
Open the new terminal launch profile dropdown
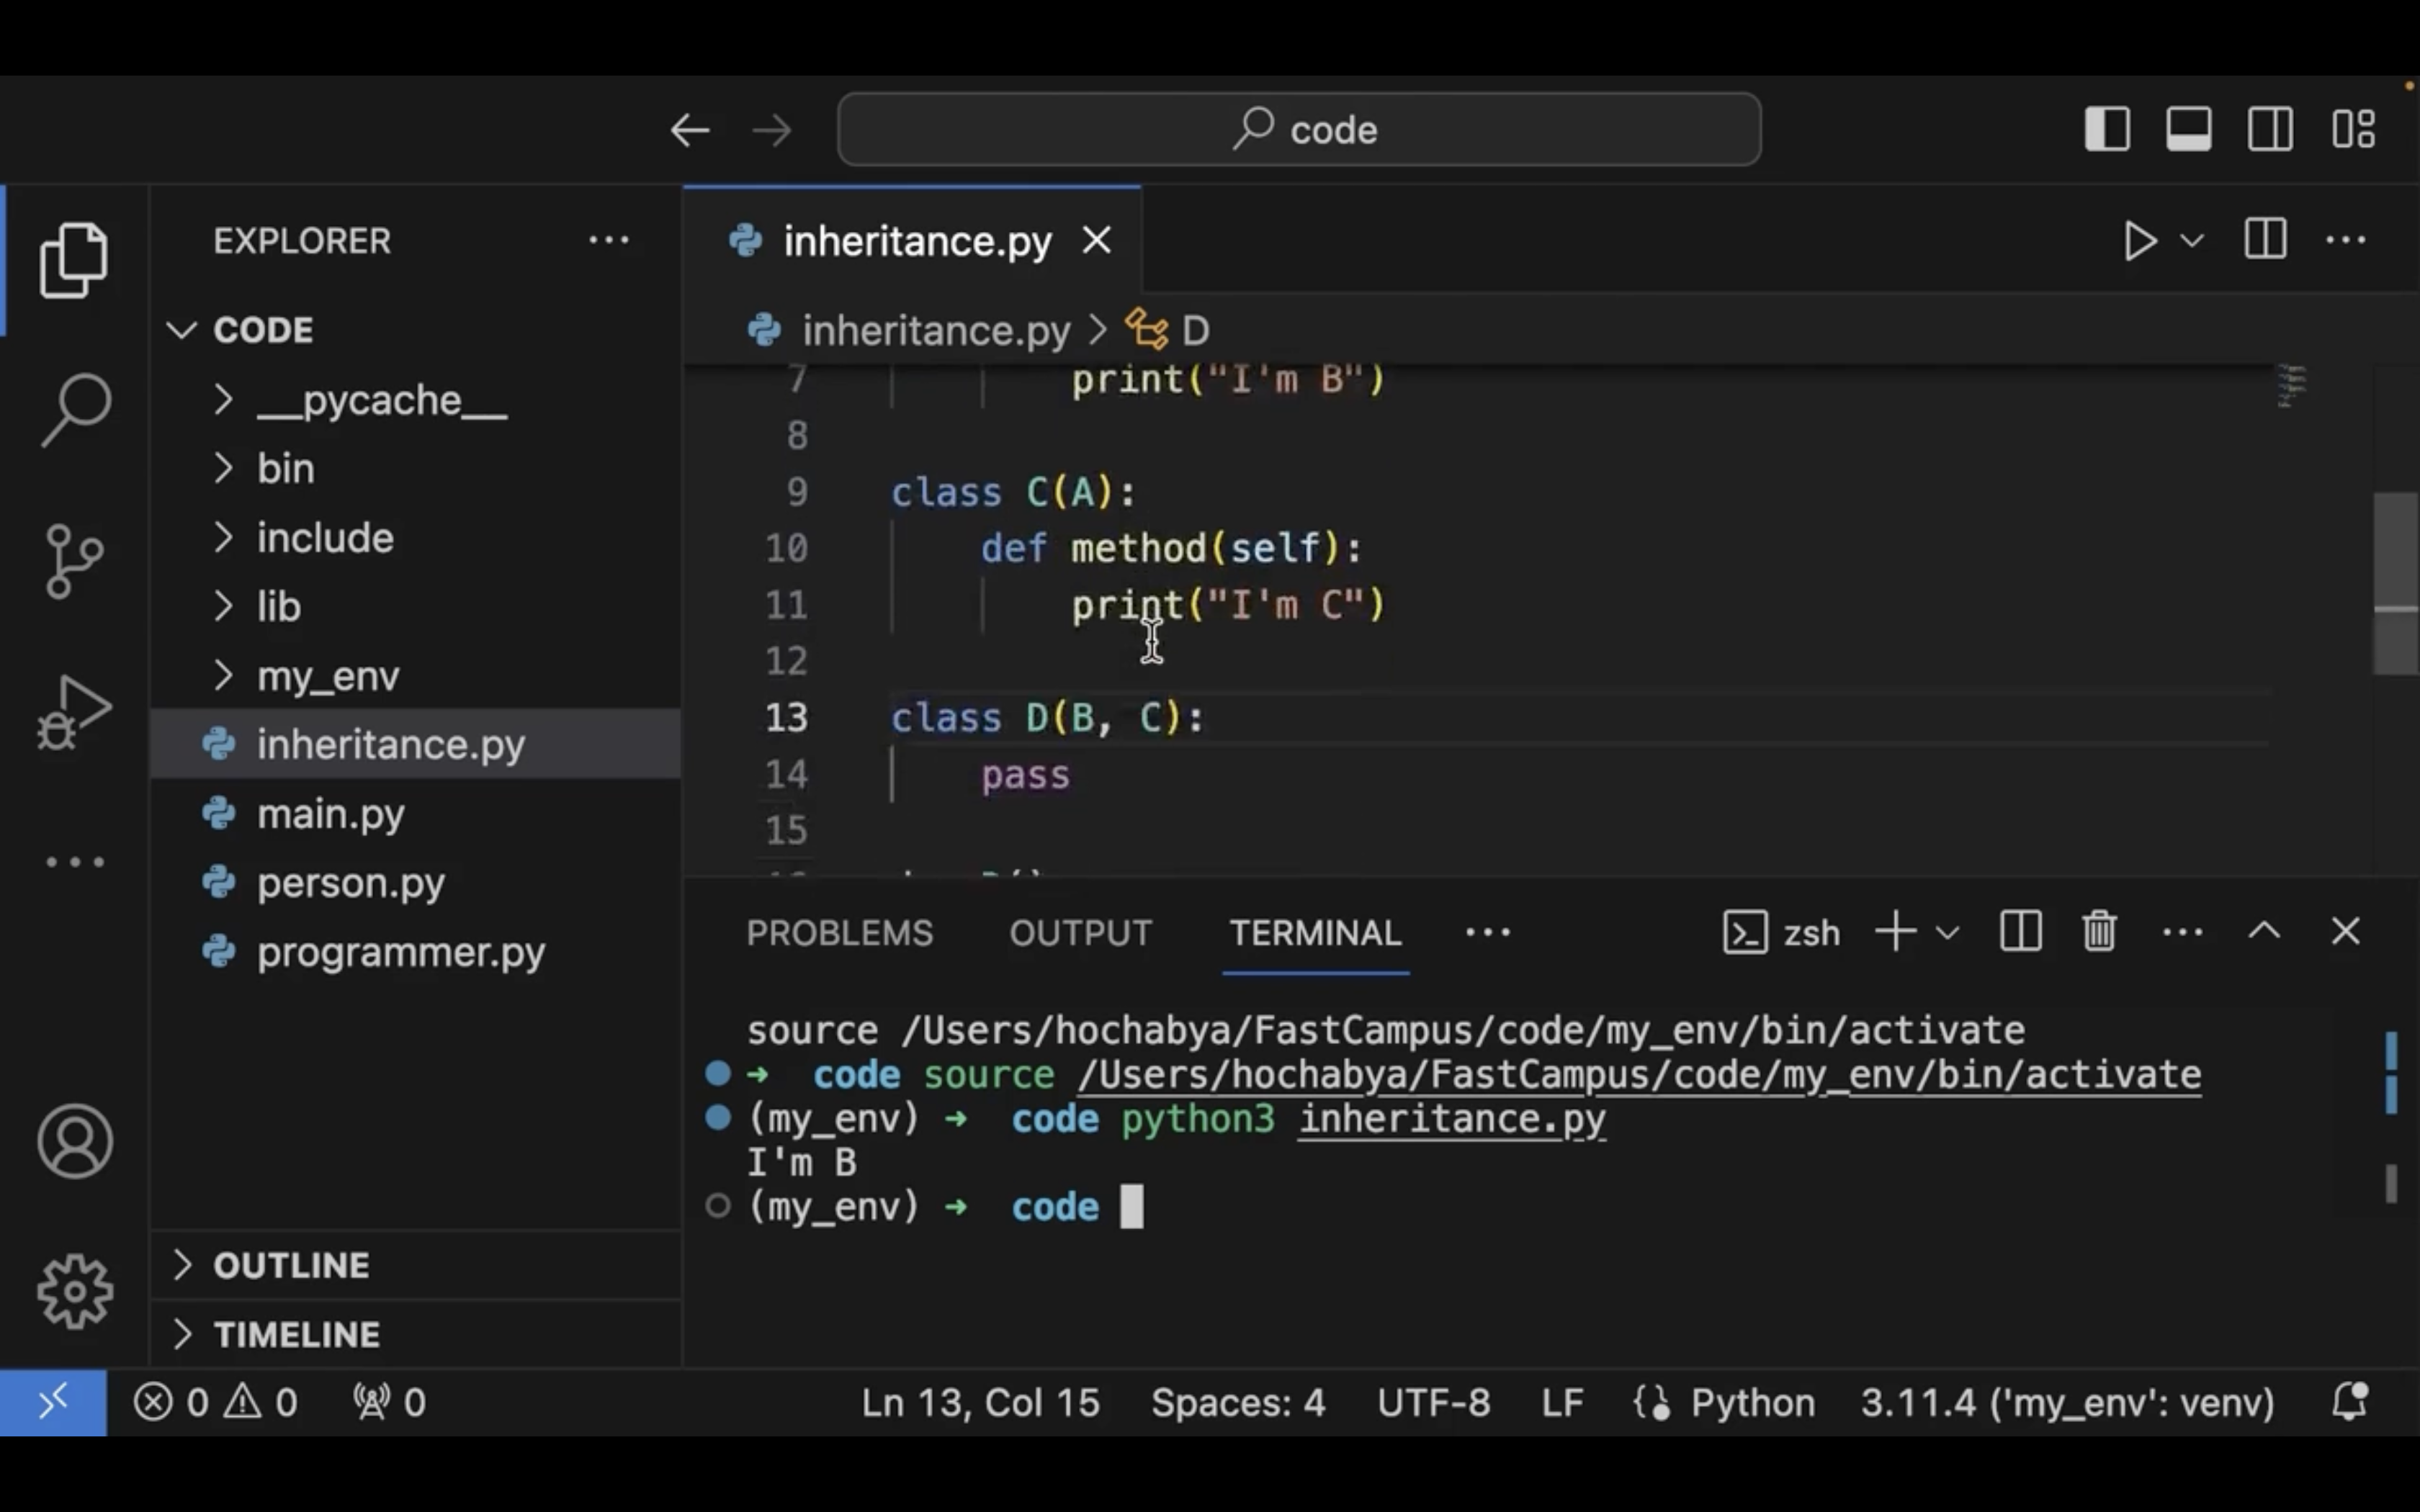point(1947,933)
